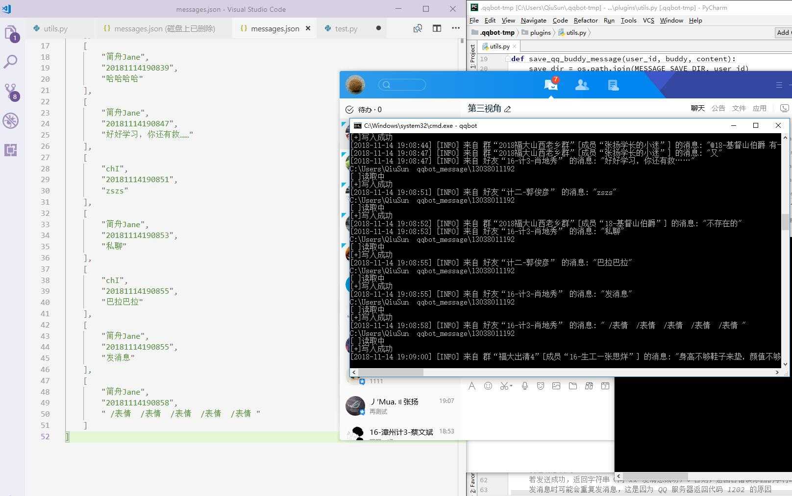Open the Code menu in PyCharm
The height and width of the screenshot is (496, 792).
point(560,20)
